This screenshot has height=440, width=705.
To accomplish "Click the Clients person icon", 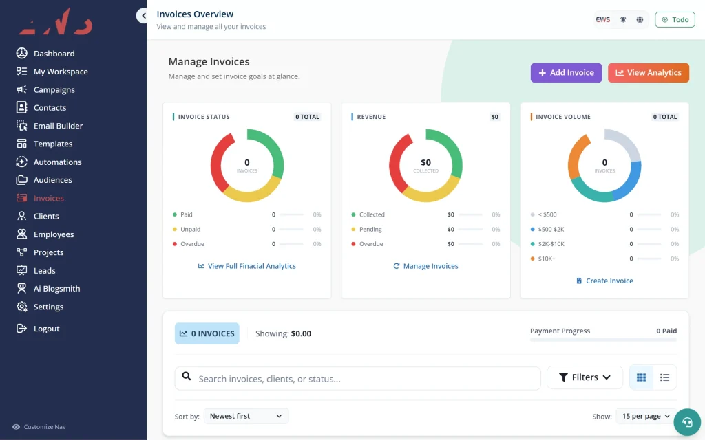I will point(21,216).
